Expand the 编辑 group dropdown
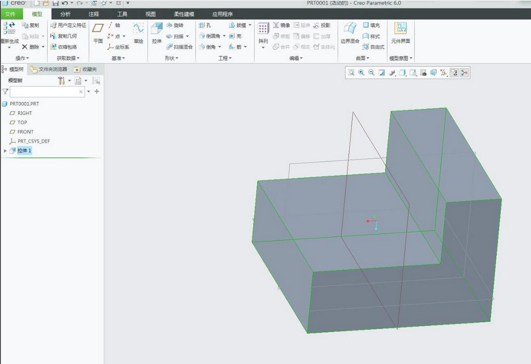Screen dimensions: 531x364 [x=296, y=58]
